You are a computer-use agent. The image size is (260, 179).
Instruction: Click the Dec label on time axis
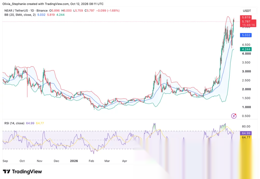(x=56, y=161)
